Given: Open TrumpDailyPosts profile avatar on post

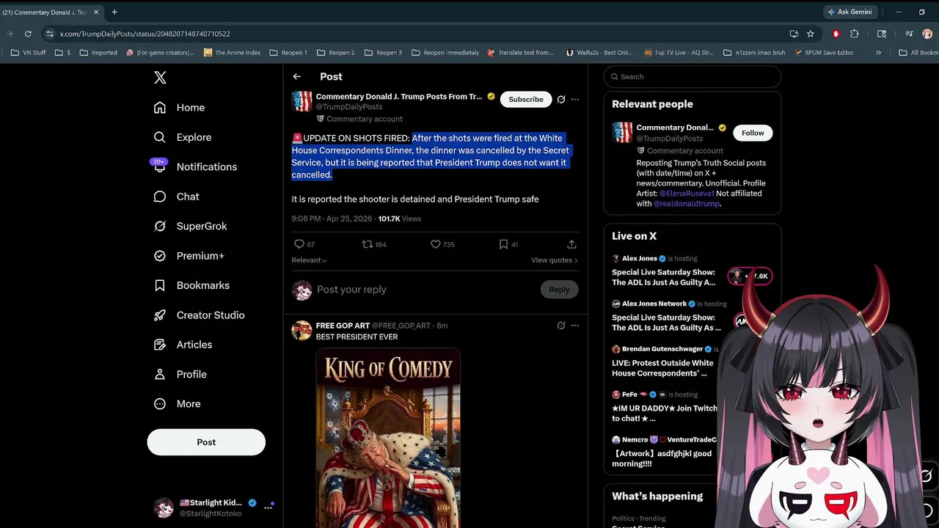Looking at the screenshot, I should tap(302, 101).
